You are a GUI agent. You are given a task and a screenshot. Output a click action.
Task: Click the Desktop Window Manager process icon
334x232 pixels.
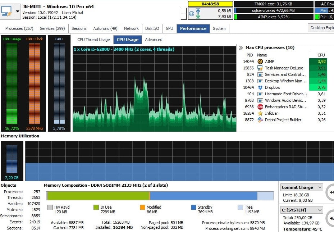click(x=260, y=81)
